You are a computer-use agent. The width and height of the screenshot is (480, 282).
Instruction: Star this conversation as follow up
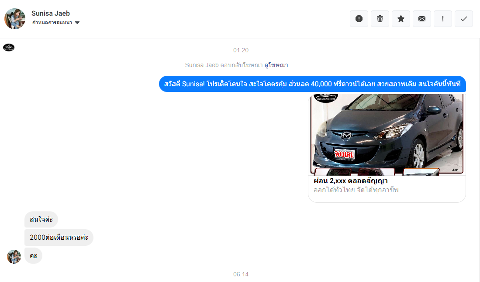(401, 19)
